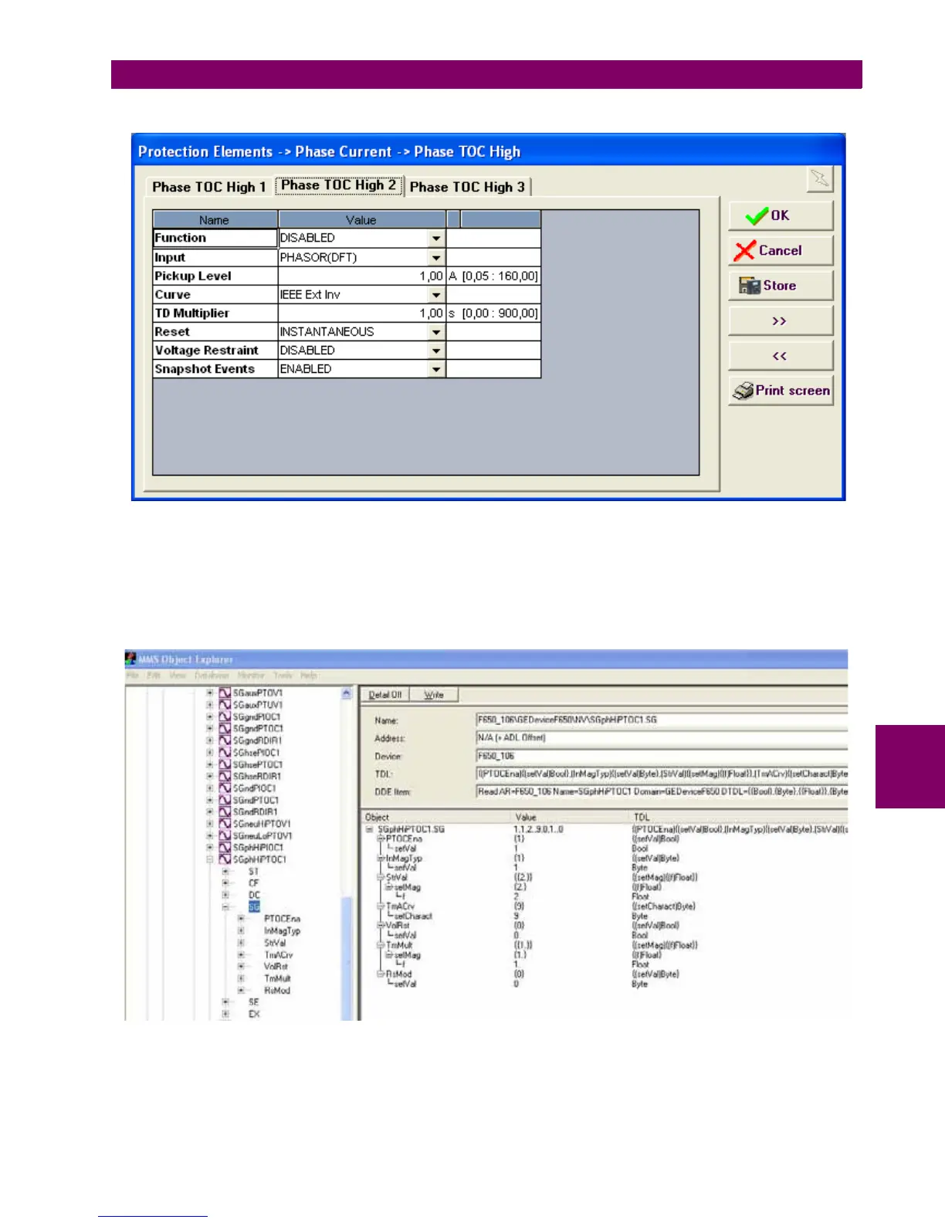Expand the SGneuLoPTOV1 tree node
Image resolution: width=945 pixels, height=1223 pixels.
pos(209,835)
